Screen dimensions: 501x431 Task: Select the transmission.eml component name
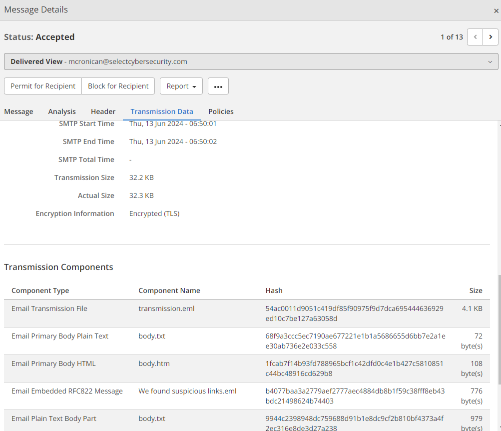[x=166, y=308]
